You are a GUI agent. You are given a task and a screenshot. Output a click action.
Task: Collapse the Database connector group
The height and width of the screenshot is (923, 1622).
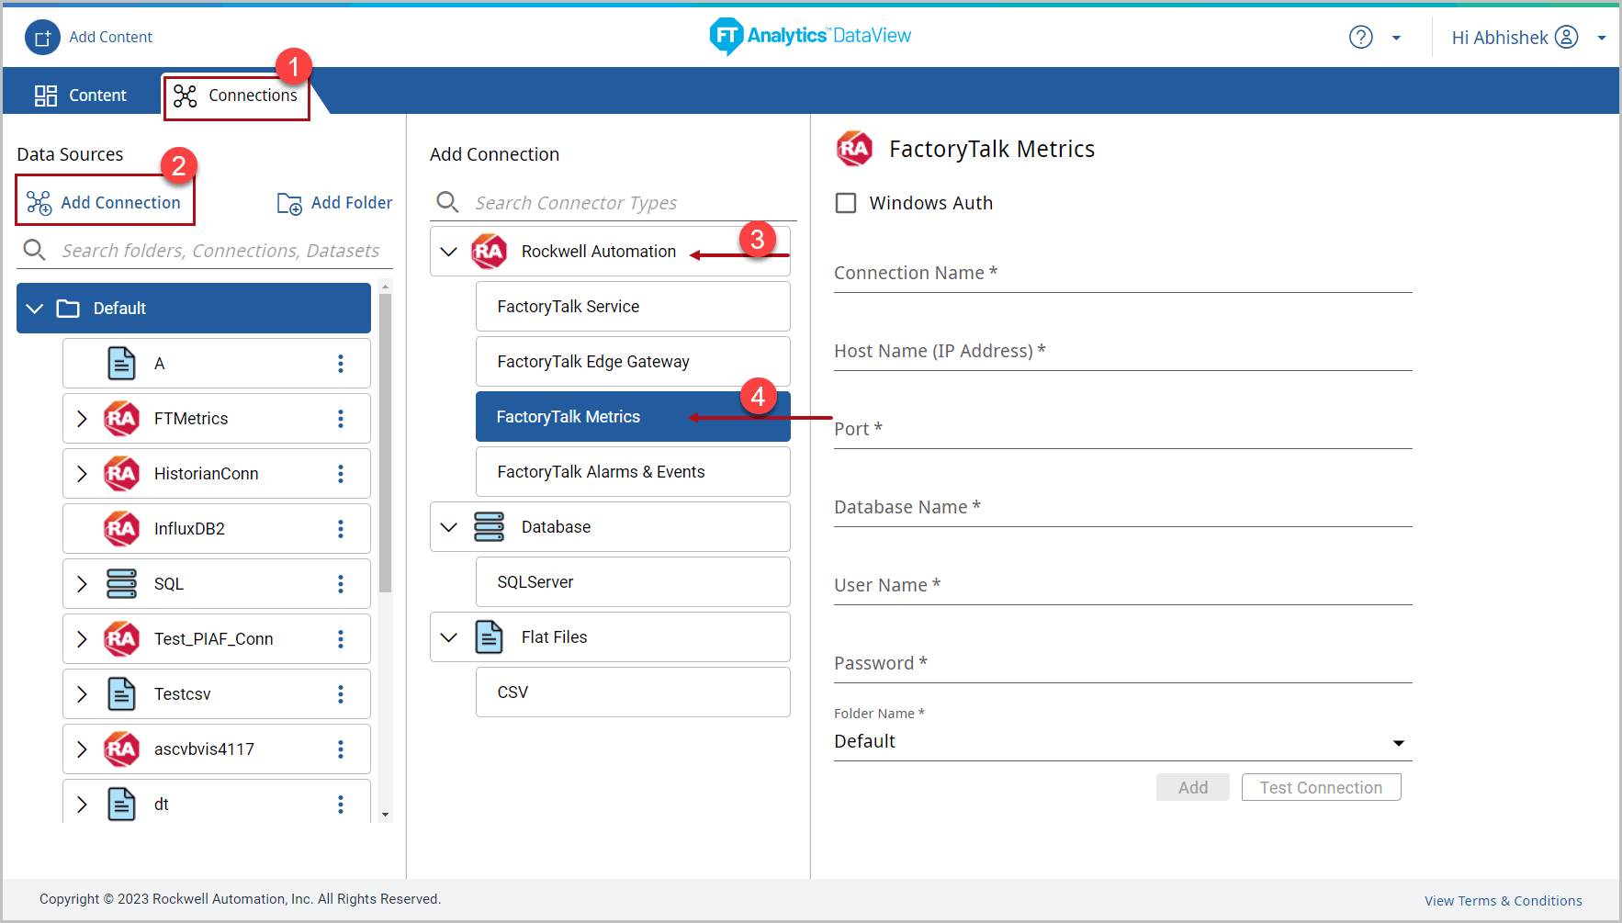[x=449, y=527]
